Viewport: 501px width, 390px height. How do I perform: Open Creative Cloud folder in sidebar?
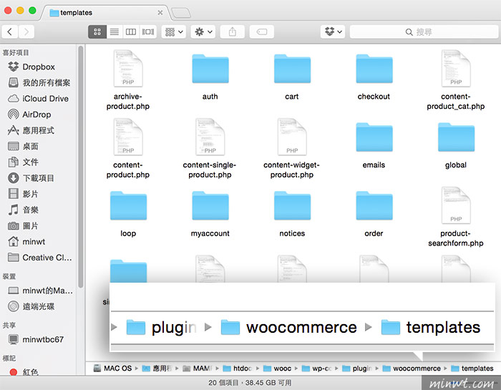coord(39,258)
